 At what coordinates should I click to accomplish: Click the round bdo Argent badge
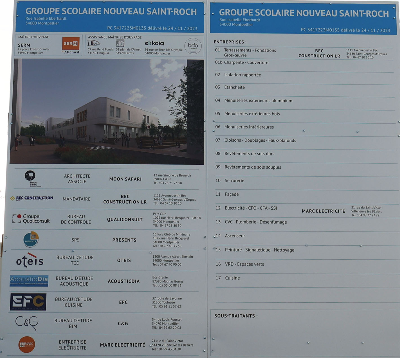(x=193, y=46)
